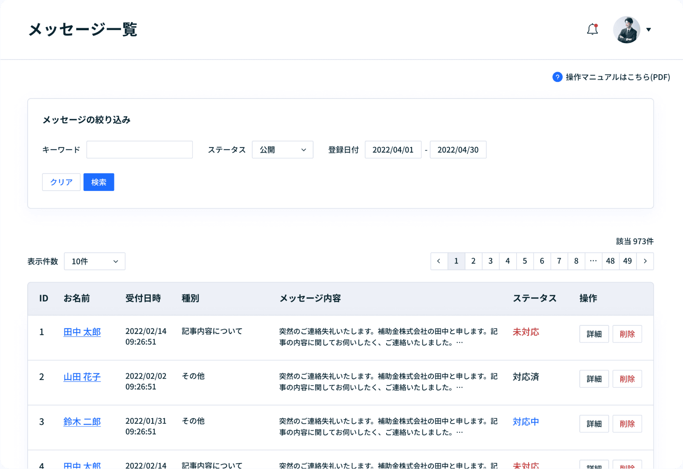Screen dimensions: 683x469
Task: Click the pagination ellipsis
Action: tap(593, 261)
